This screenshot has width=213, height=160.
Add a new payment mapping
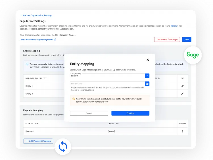click(38, 141)
